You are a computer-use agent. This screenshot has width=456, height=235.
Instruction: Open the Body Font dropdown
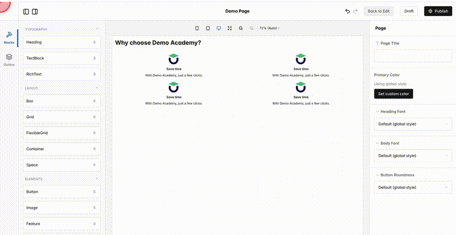click(413, 156)
